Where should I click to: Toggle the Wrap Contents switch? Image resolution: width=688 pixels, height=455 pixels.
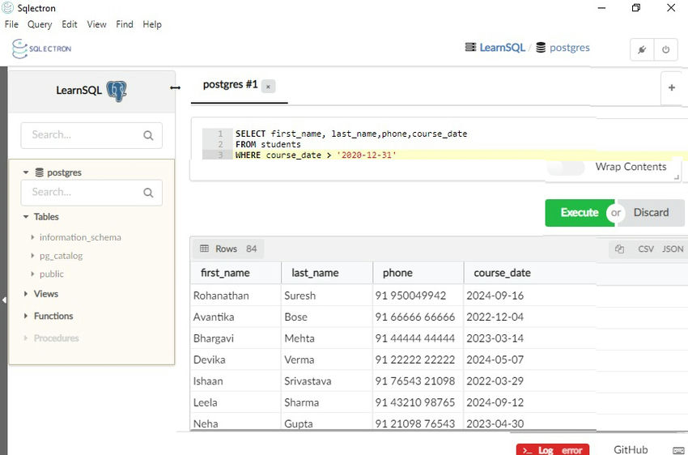(x=566, y=167)
